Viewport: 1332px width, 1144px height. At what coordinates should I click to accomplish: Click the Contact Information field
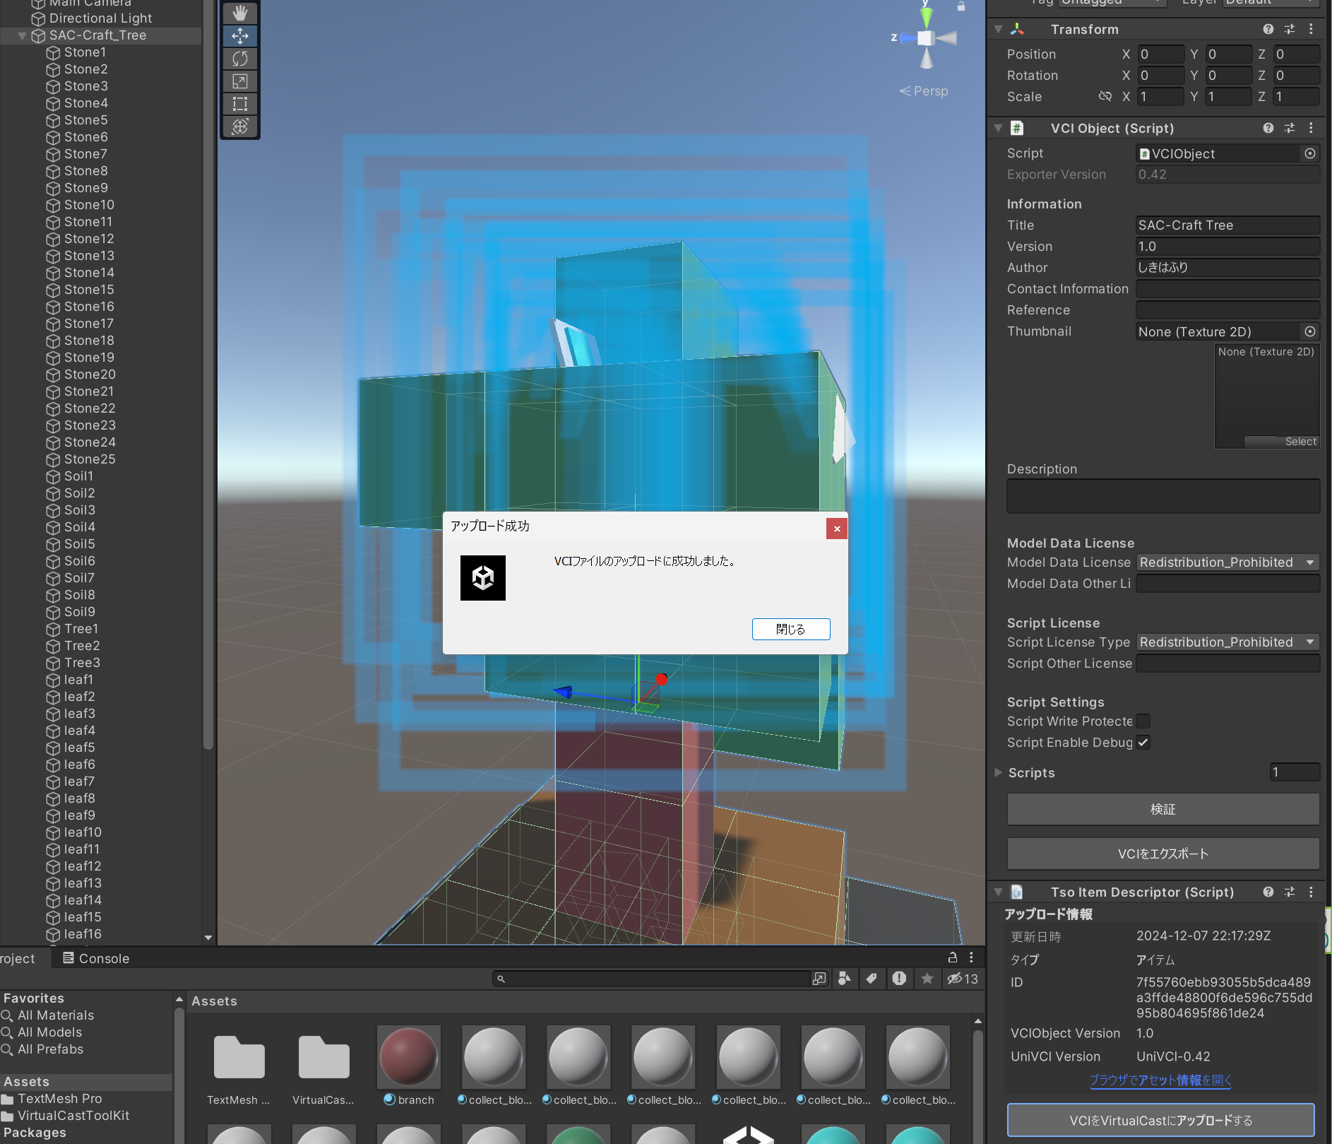pos(1227,289)
